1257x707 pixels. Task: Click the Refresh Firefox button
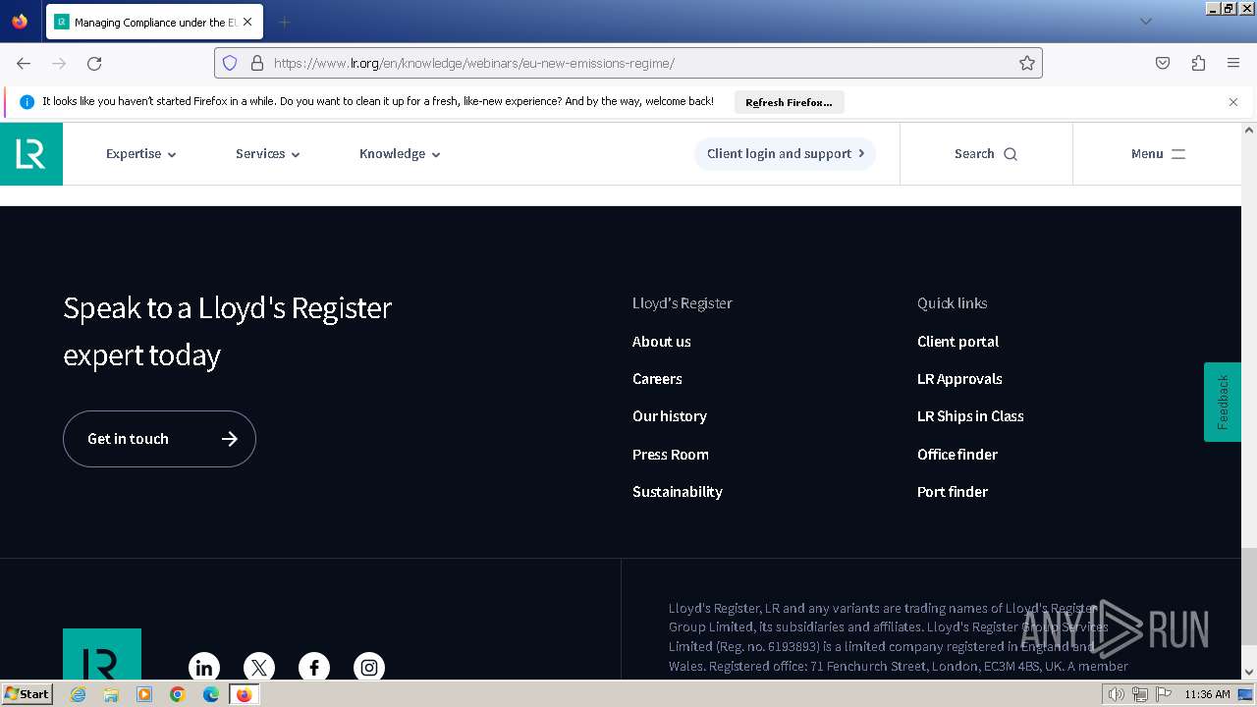pyautogui.click(x=789, y=102)
